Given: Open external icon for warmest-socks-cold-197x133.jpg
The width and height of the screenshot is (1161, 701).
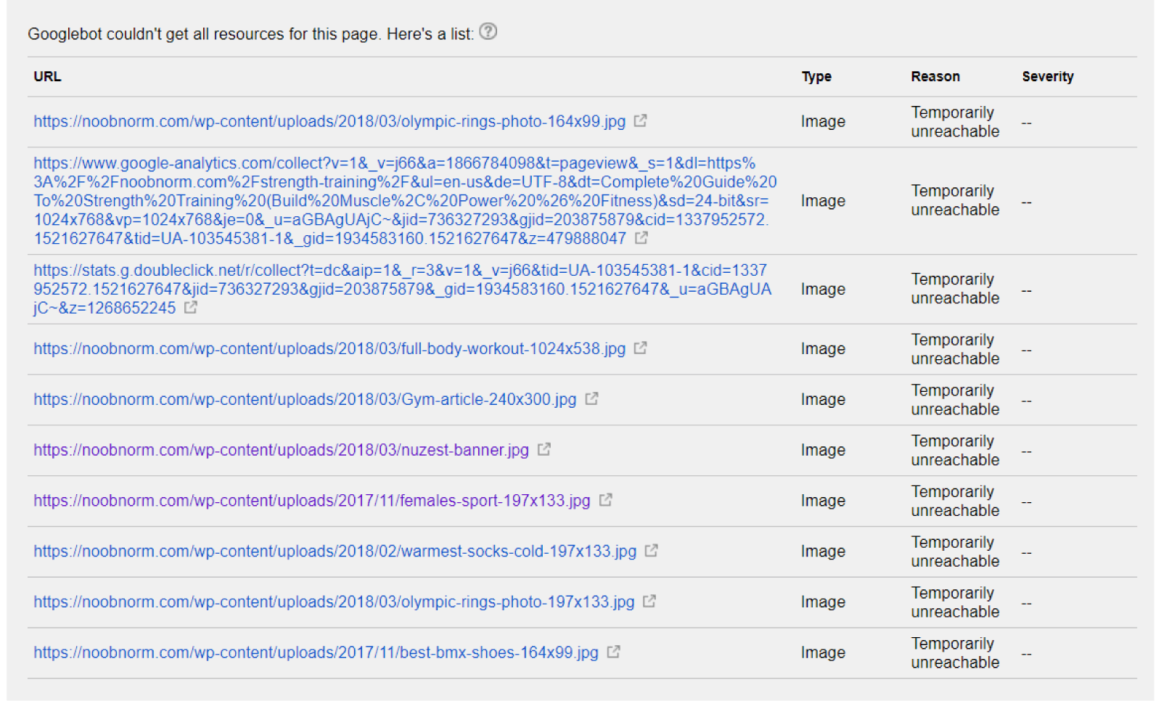Looking at the screenshot, I should (x=652, y=551).
